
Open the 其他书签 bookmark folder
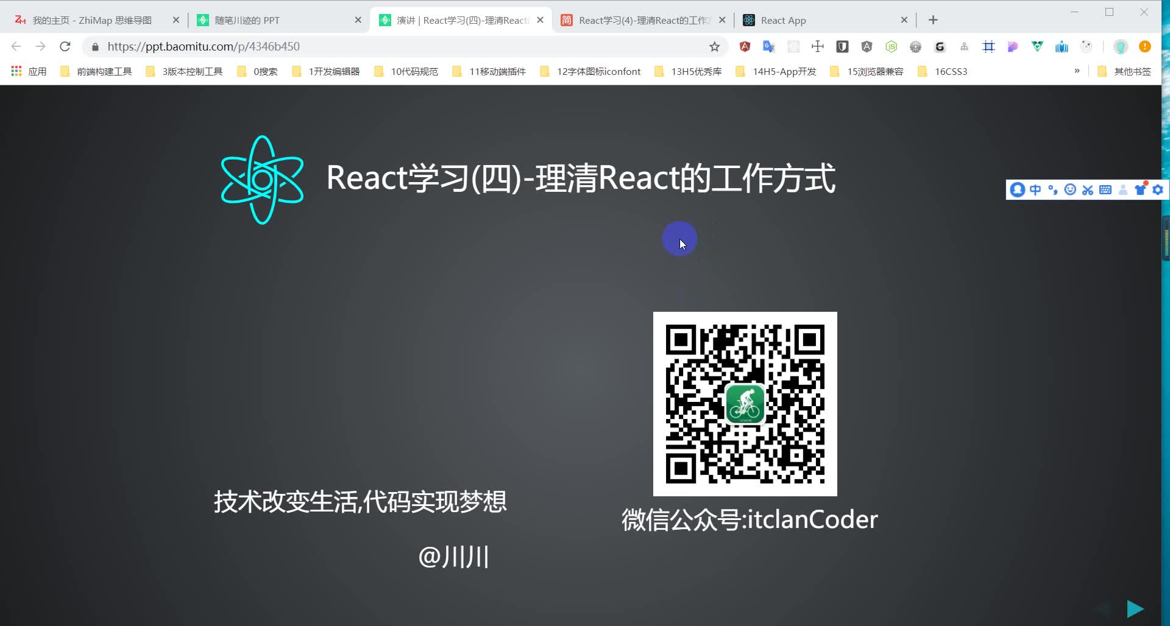pos(1124,71)
